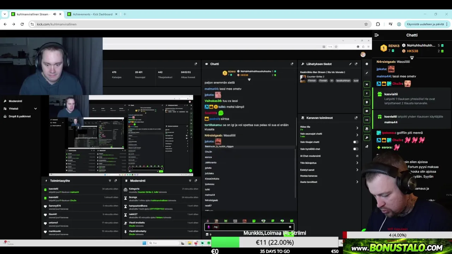Select user JaMoranto in mention list
The height and width of the screenshot is (254, 452).
[211, 162]
